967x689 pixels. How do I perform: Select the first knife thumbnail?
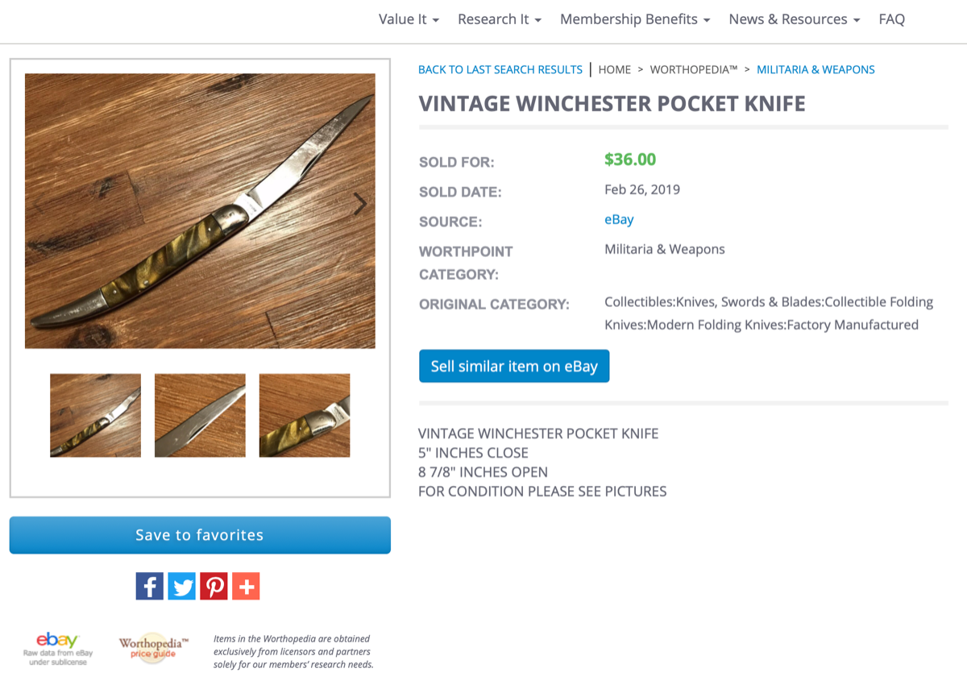pos(95,416)
